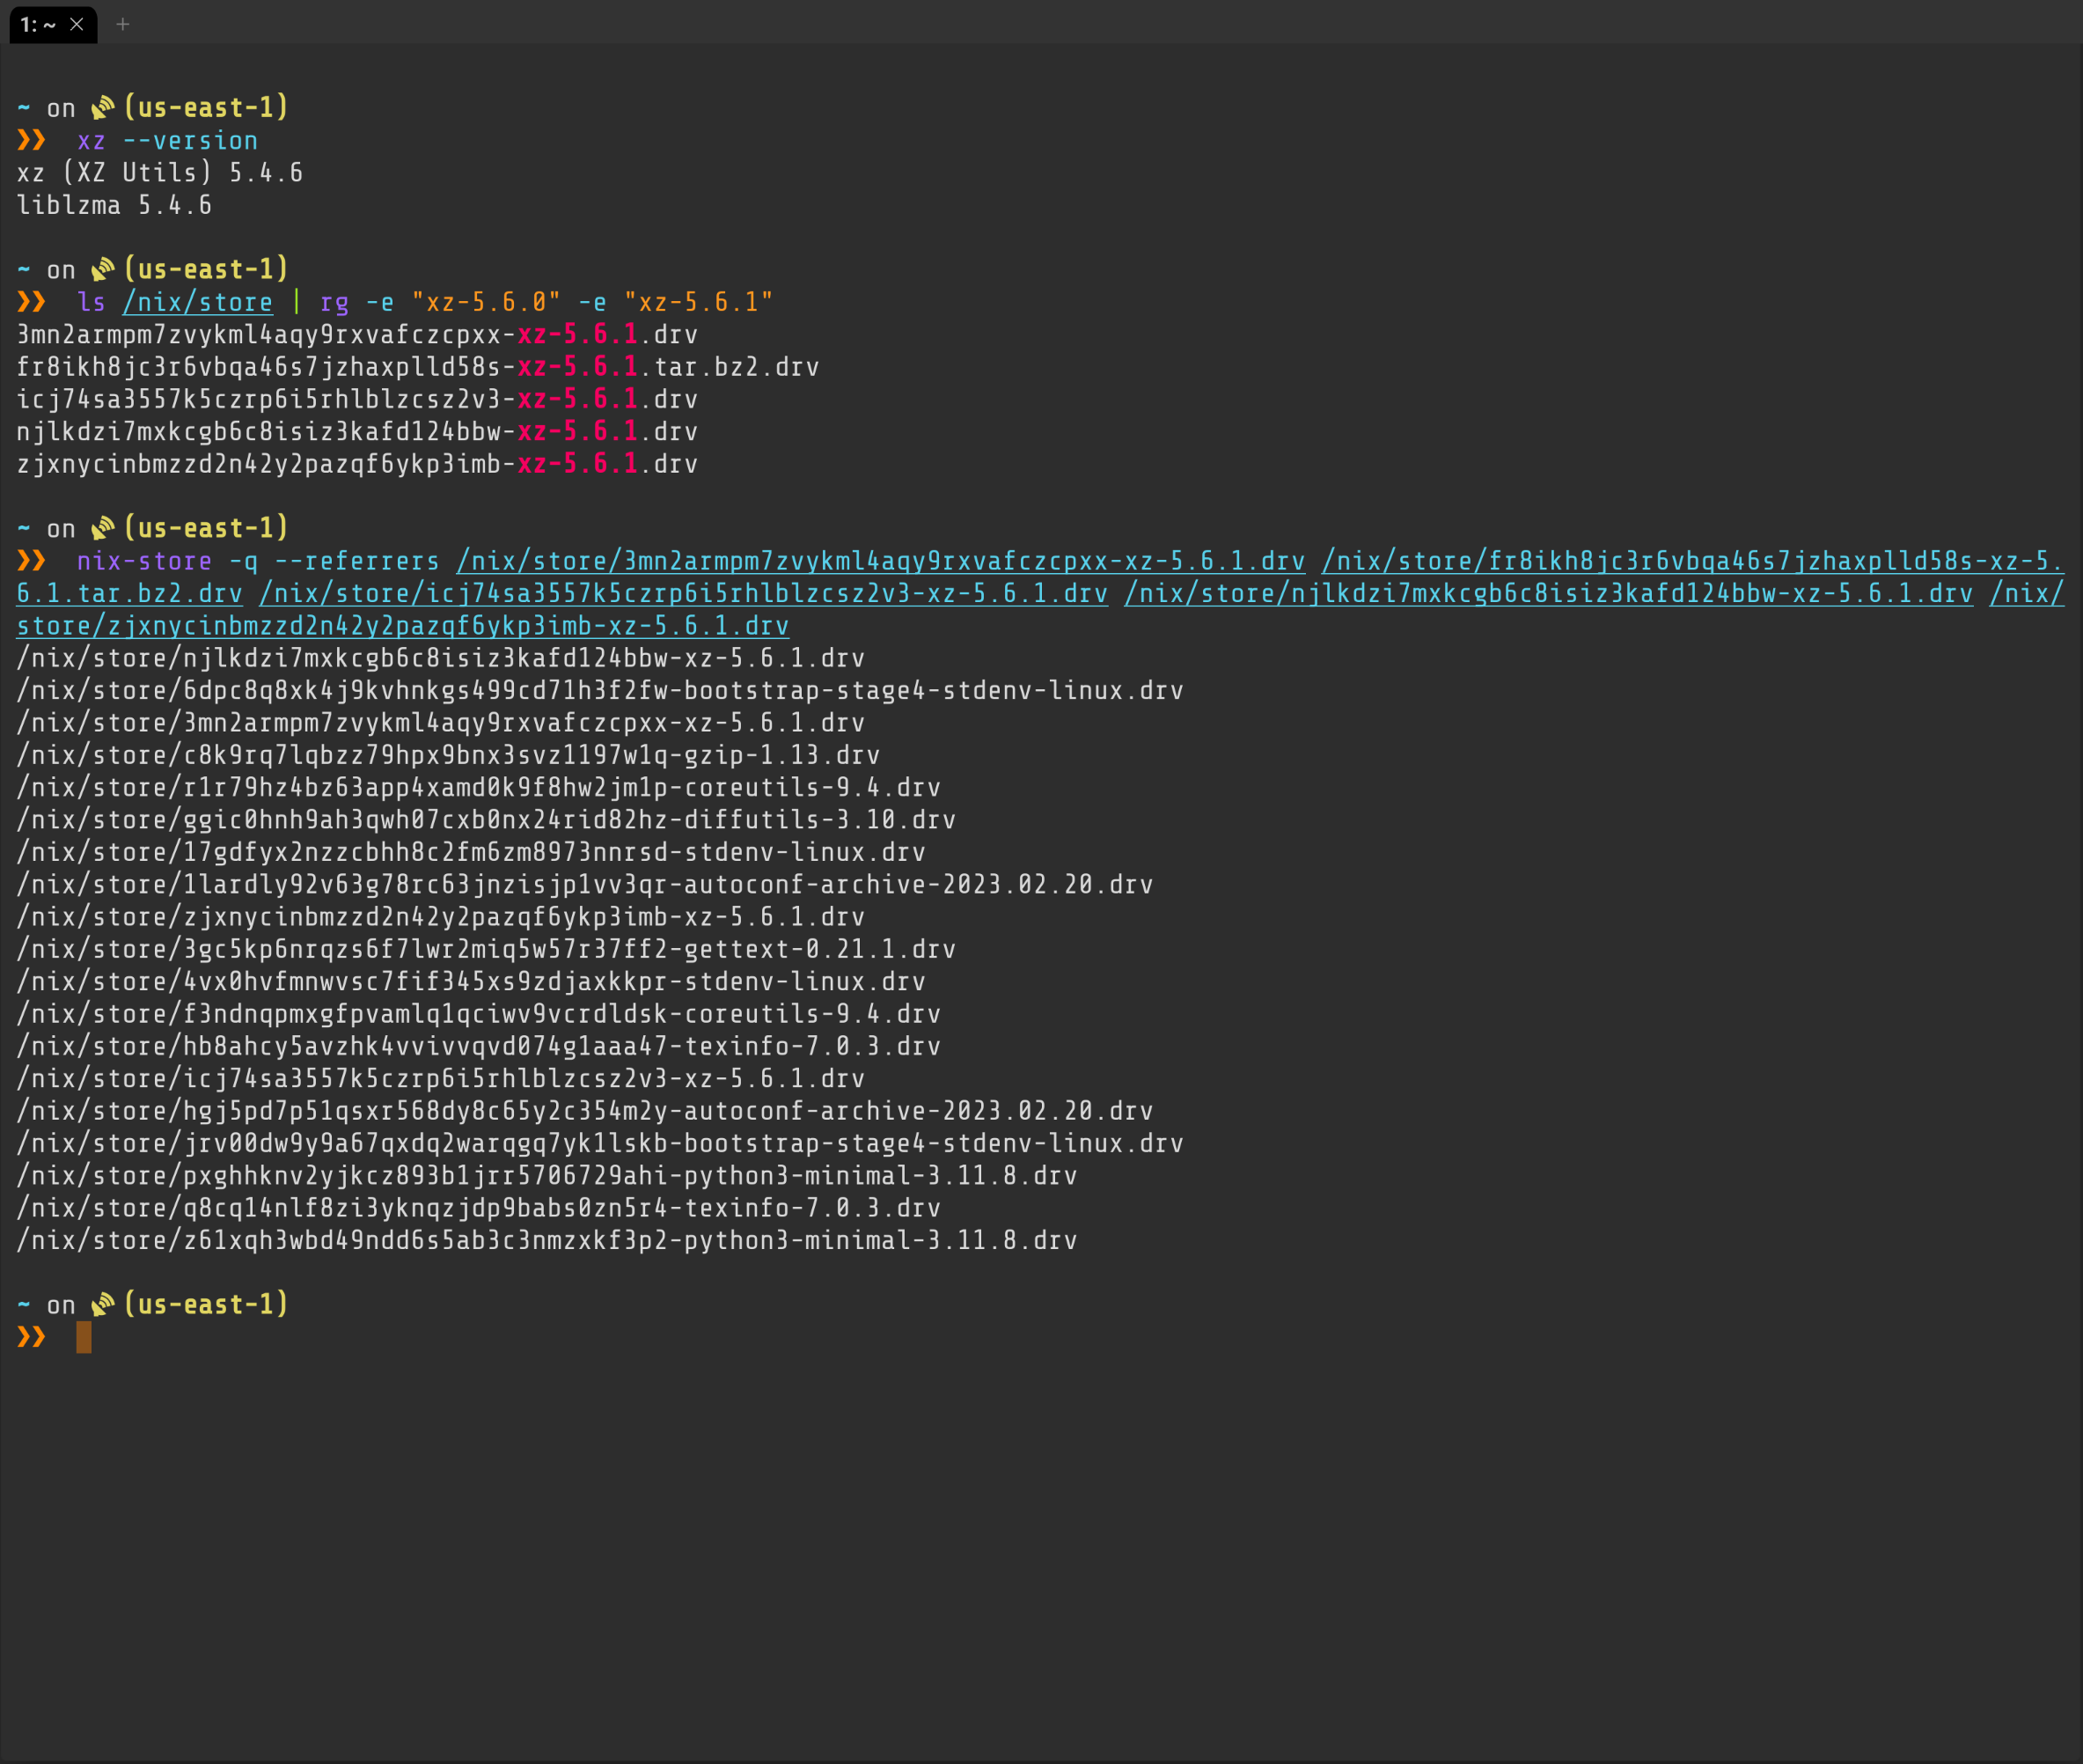Click the blinking cursor block at the prompt
The height and width of the screenshot is (1764, 2083).
pos(83,1337)
